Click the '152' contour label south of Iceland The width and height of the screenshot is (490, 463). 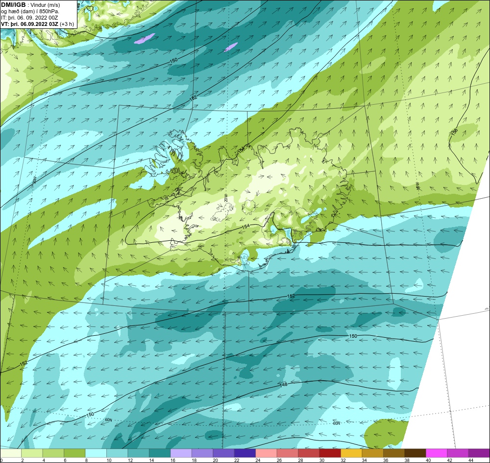[291, 296]
